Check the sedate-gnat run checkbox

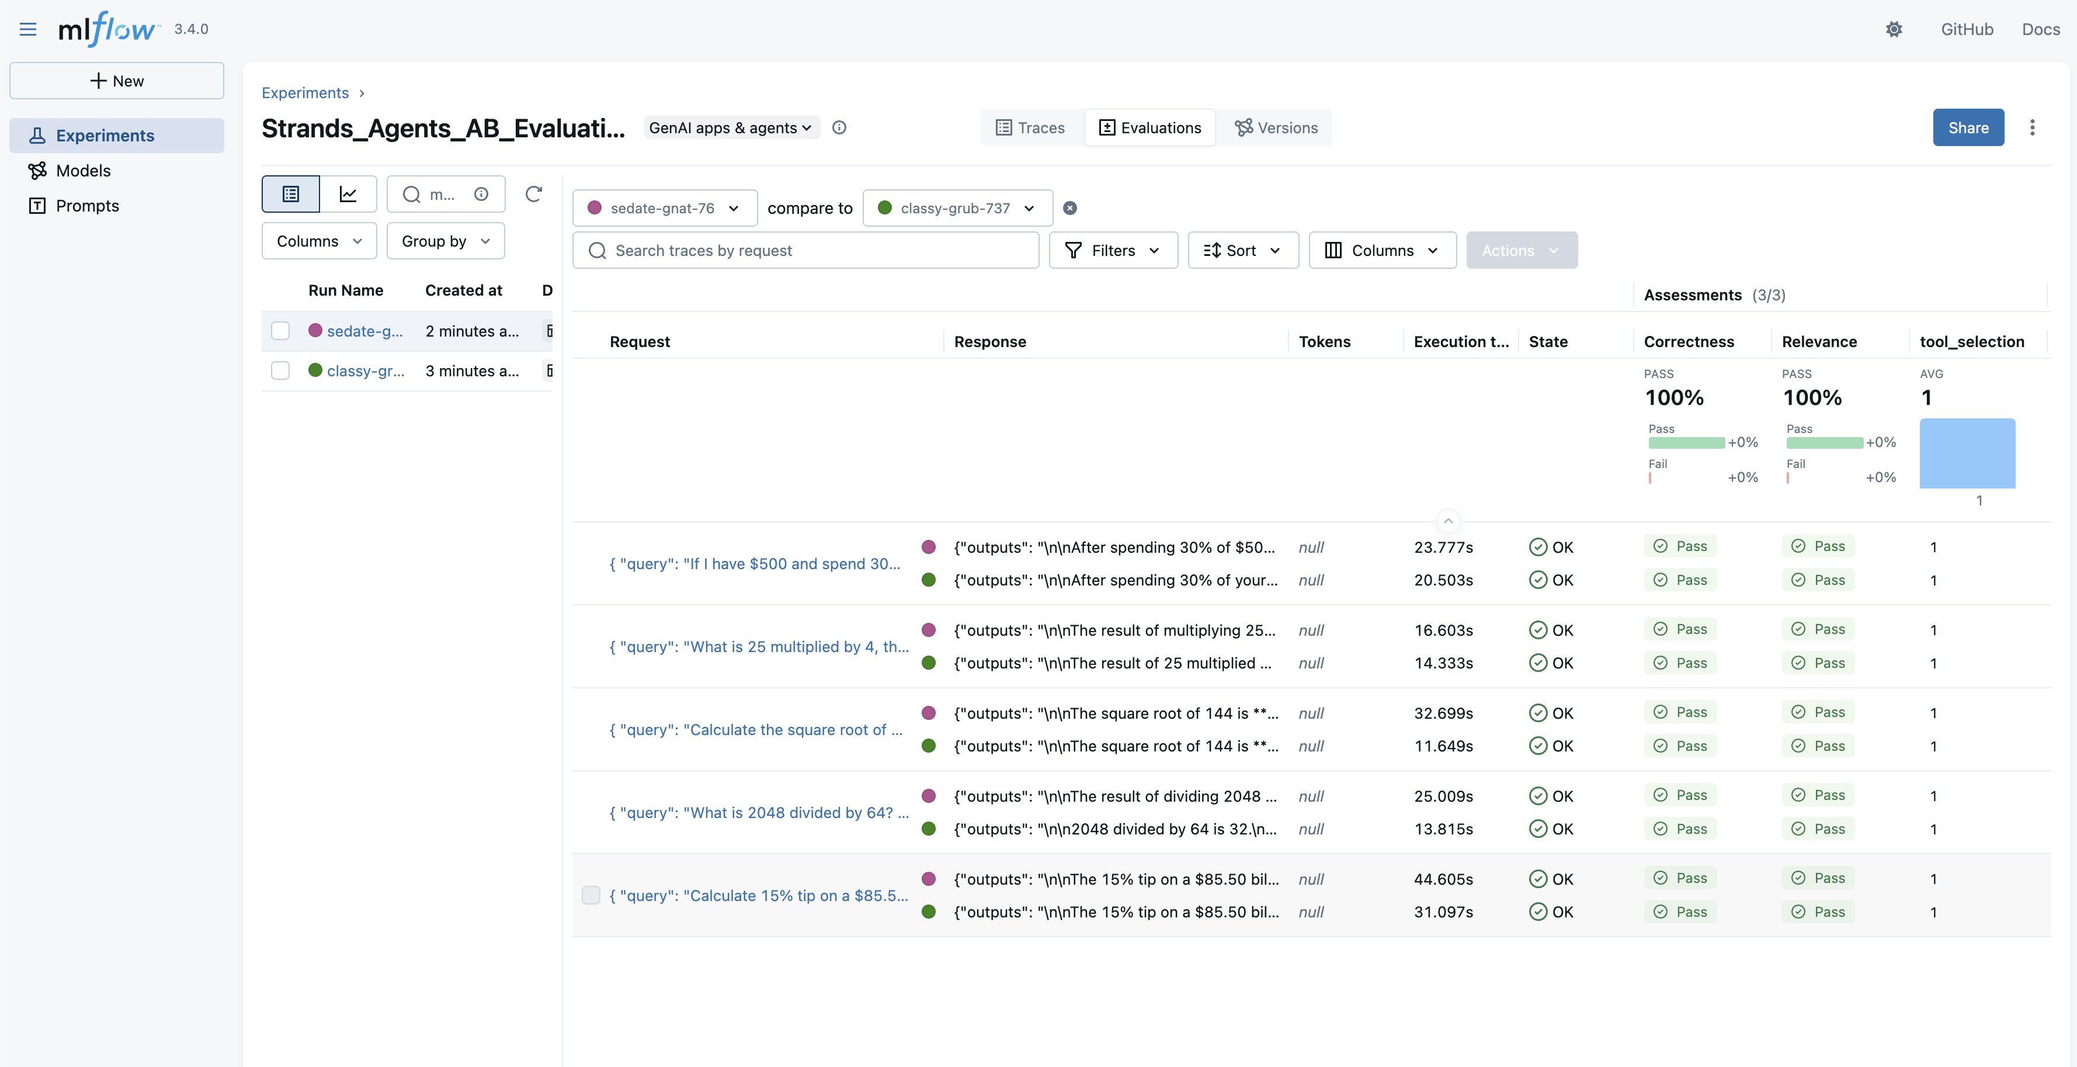click(280, 331)
